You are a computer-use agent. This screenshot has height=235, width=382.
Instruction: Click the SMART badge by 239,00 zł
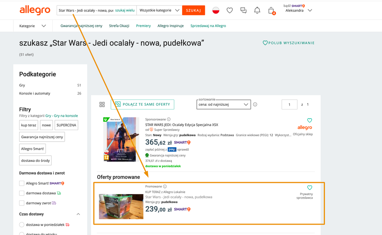(182, 209)
